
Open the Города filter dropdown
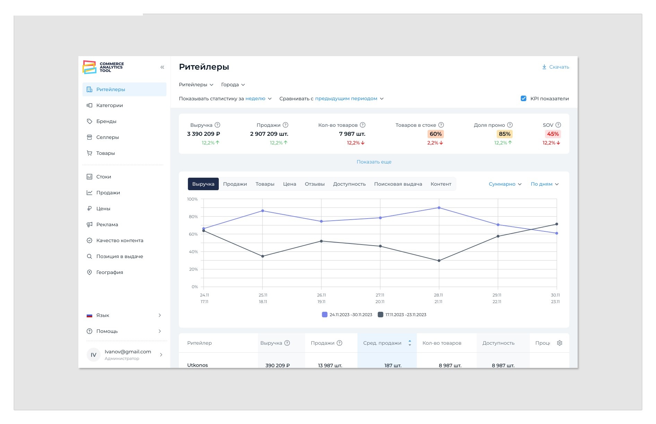(x=233, y=85)
